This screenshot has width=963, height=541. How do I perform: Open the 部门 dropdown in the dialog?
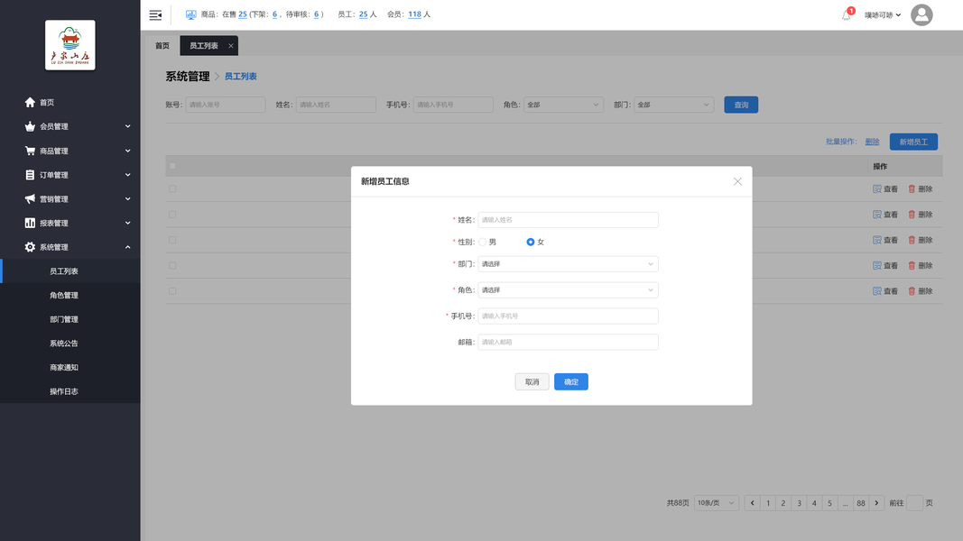[568, 264]
